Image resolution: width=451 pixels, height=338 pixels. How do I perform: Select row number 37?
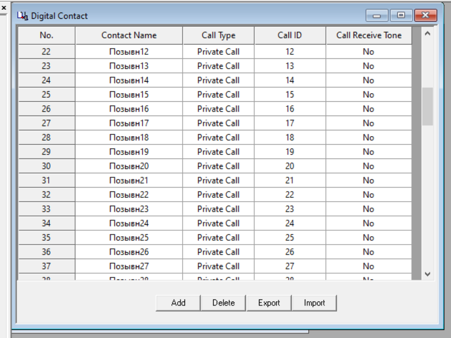[46, 266]
